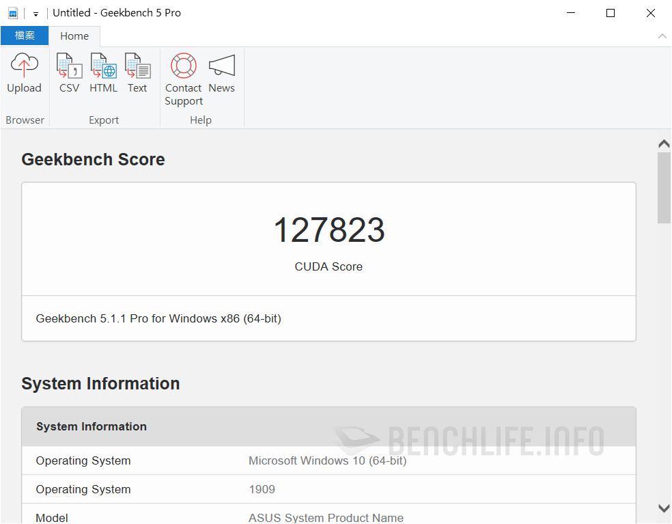Screen dimensions: 672x524
Task: Click the Geekbench application icon in titlebar
Action: click(12, 13)
